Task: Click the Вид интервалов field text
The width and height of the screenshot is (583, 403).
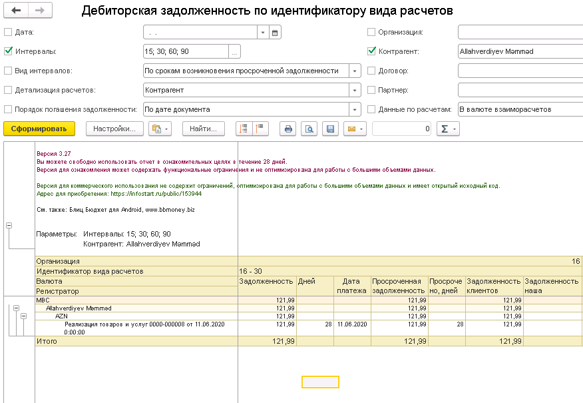Action: (246, 71)
